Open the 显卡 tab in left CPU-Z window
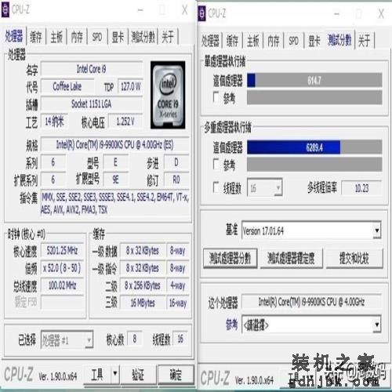392x392 pixels. (x=118, y=37)
